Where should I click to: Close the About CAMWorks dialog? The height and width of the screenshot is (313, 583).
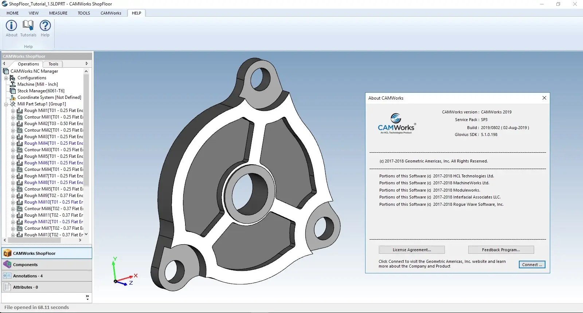[x=544, y=98]
